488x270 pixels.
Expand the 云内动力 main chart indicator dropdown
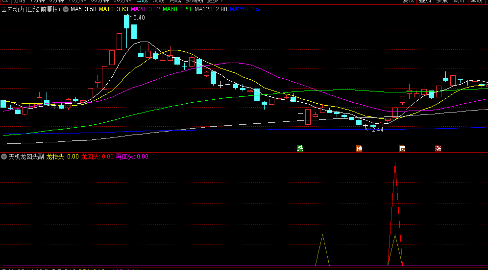point(65,9)
